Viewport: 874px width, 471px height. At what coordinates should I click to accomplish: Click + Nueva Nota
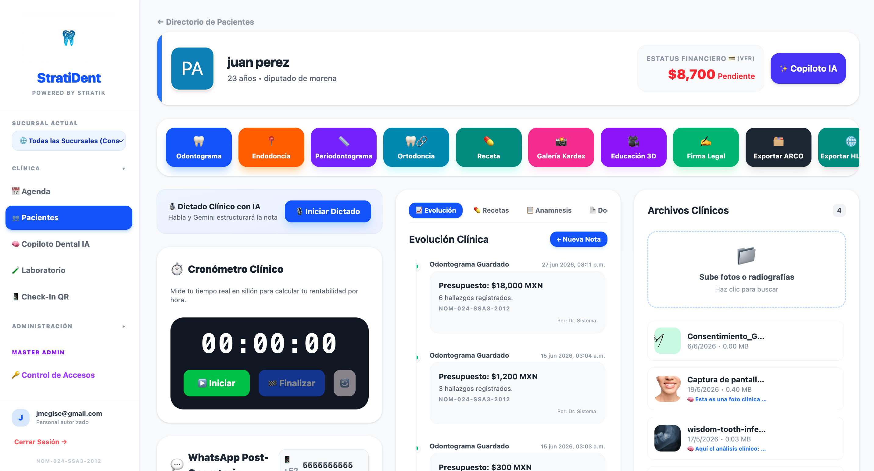[x=578, y=239]
